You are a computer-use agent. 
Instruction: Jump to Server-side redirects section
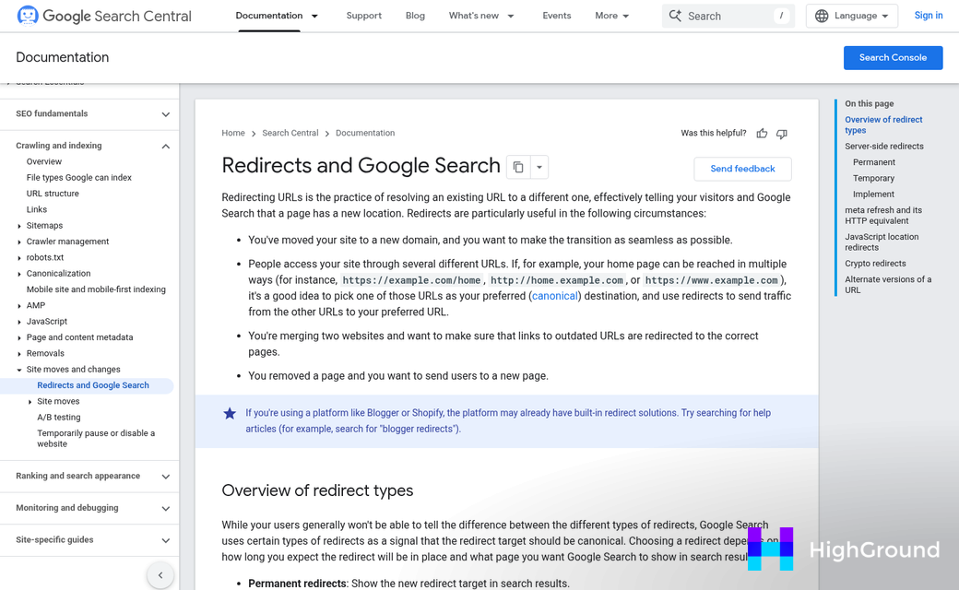(884, 147)
